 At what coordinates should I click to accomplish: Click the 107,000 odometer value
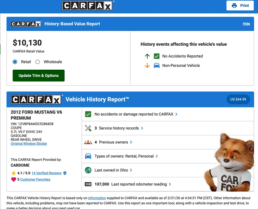coord(102,184)
